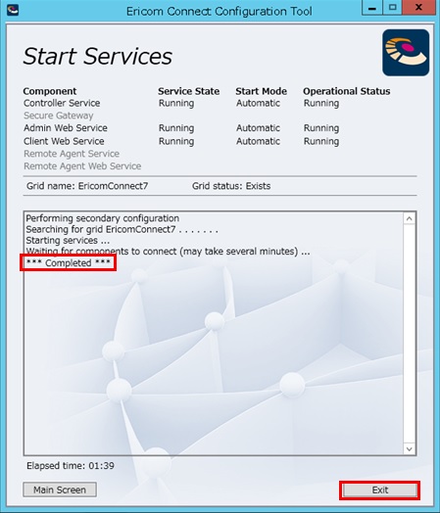Click the title bar app icon

pos(13,10)
